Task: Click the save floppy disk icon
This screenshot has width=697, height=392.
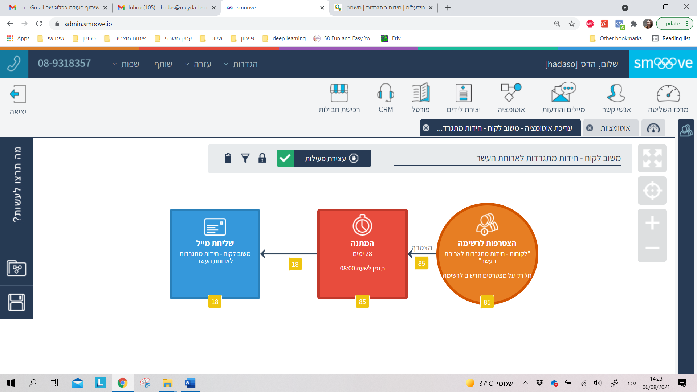Action: click(16, 302)
